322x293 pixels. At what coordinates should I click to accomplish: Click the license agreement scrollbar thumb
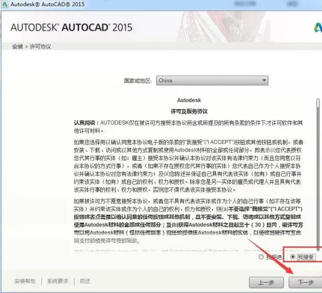318,103
